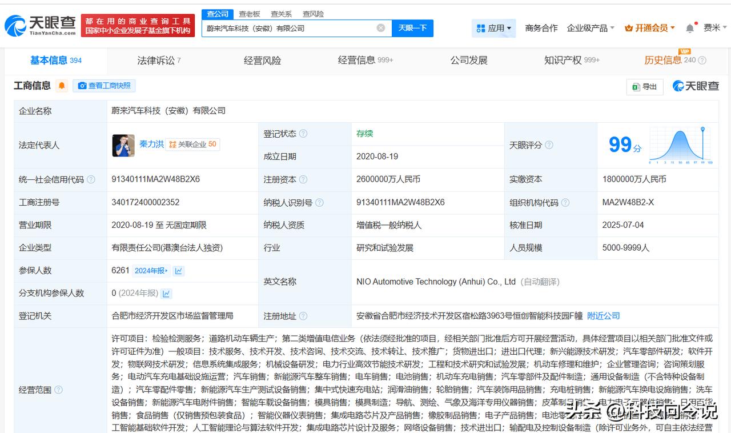Open the trend chart icon beside 2024年报
Screen dimensions: 731x433
179,271
